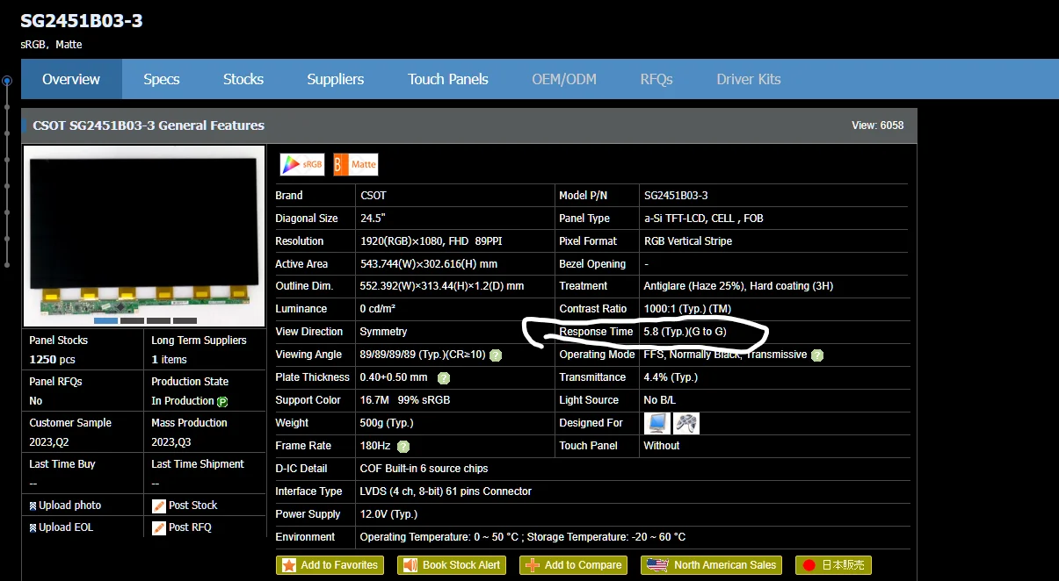Select the third image carousel indicator
1059x581 pixels.
[x=158, y=321]
